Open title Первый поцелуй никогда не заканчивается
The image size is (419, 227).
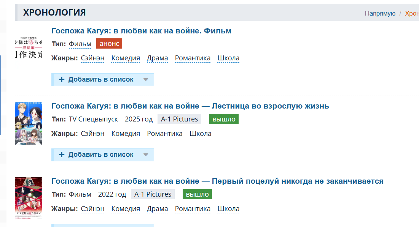tap(218, 181)
